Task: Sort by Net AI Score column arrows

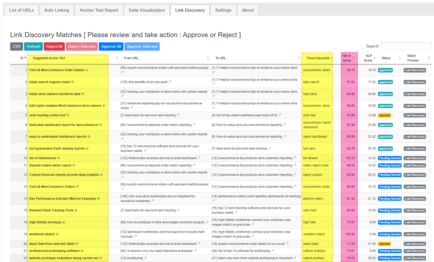Action: pyautogui.click(x=353, y=58)
